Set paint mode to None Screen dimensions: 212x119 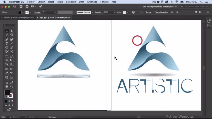13,101
